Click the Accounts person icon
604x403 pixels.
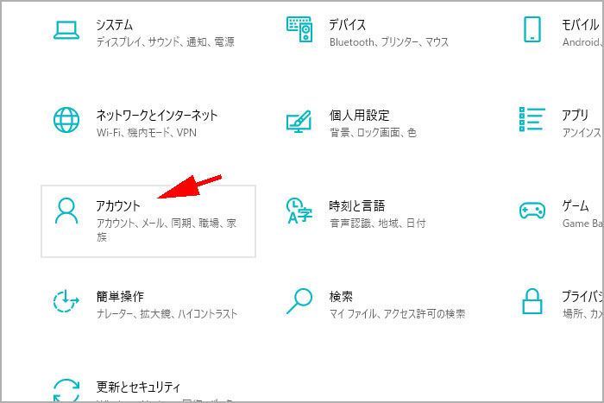(66, 211)
